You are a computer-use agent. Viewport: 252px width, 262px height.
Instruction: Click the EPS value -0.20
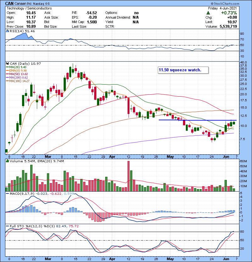click(92, 17)
